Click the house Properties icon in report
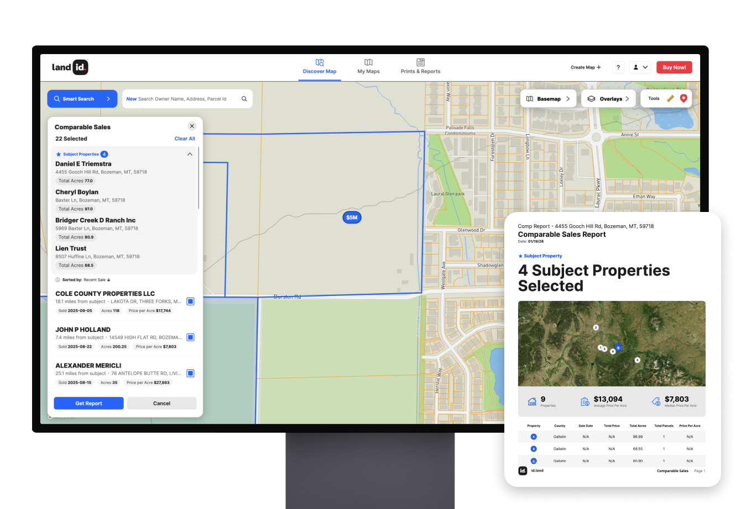 pos(532,401)
